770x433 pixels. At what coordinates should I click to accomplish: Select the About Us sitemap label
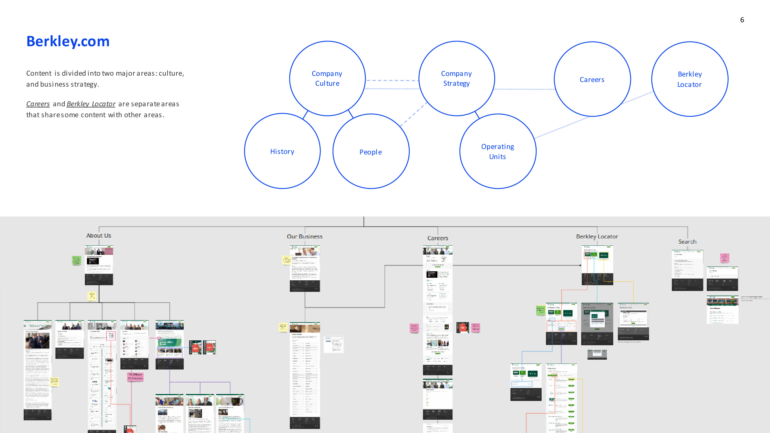(x=99, y=236)
